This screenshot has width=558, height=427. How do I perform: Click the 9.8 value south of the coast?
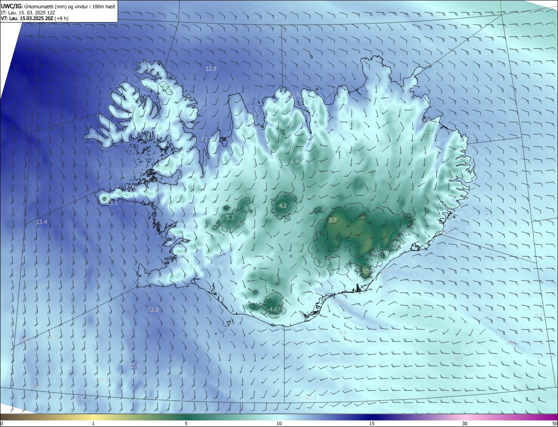point(343,333)
